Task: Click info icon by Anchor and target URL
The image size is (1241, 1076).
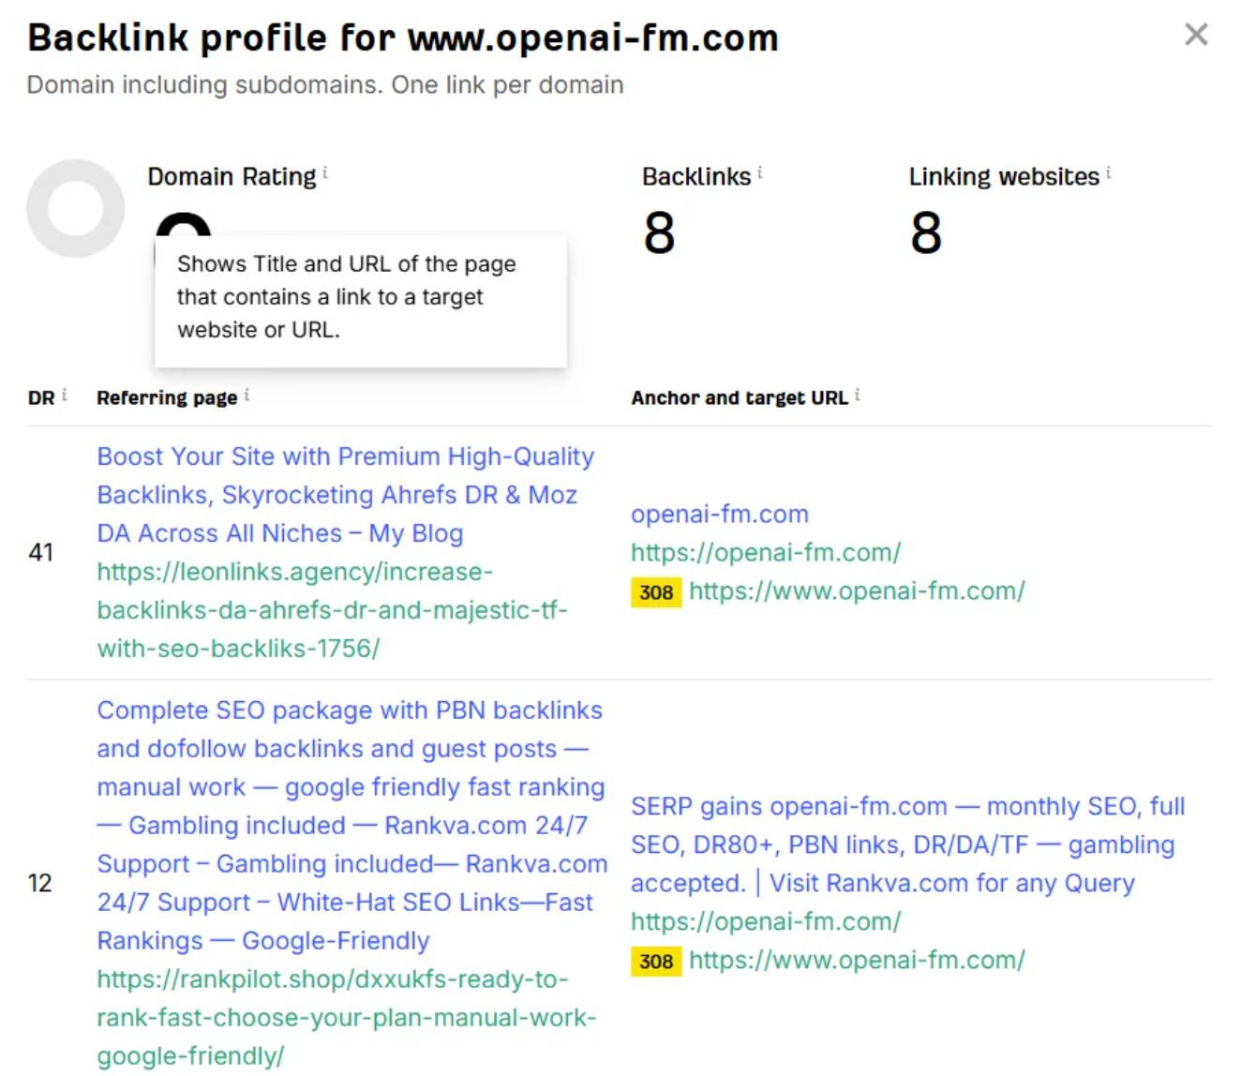Action: (x=858, y=395)
